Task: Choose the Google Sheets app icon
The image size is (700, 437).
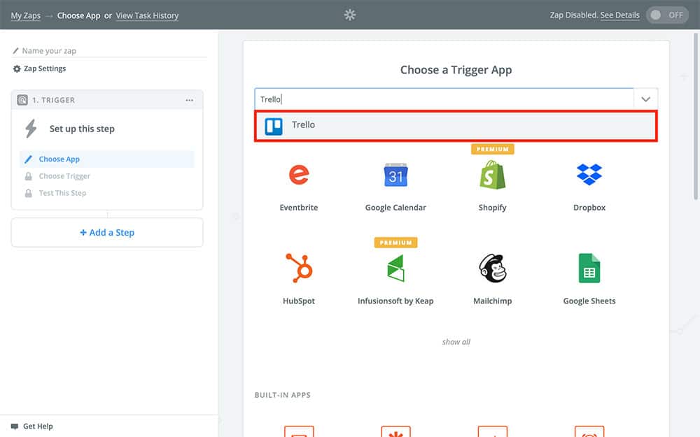Action: (589, 268)
